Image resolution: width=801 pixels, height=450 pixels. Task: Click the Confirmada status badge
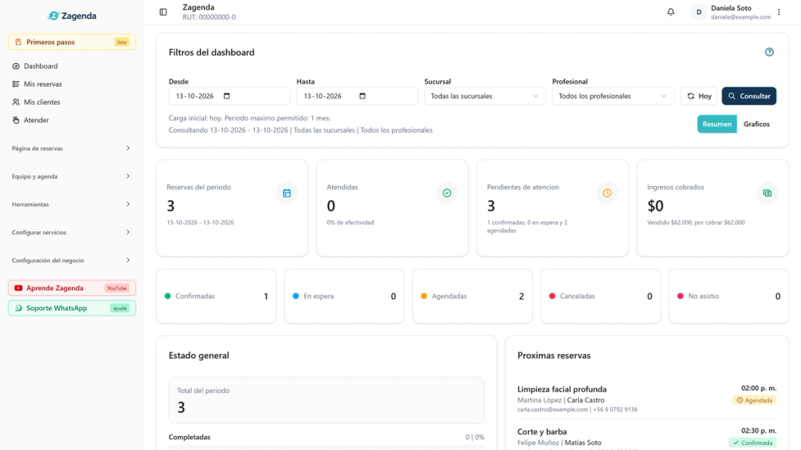point(753,443)
